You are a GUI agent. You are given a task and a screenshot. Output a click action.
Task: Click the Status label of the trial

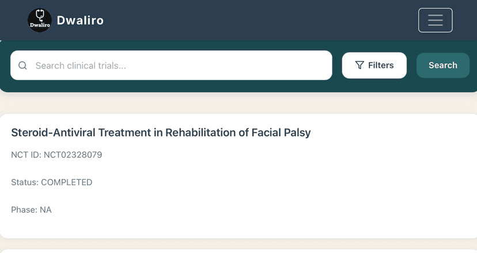pos(25,182)
